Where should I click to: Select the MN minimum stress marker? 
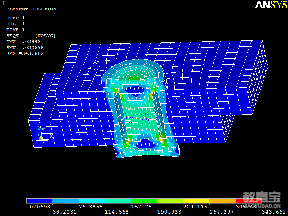click(130, 109)
